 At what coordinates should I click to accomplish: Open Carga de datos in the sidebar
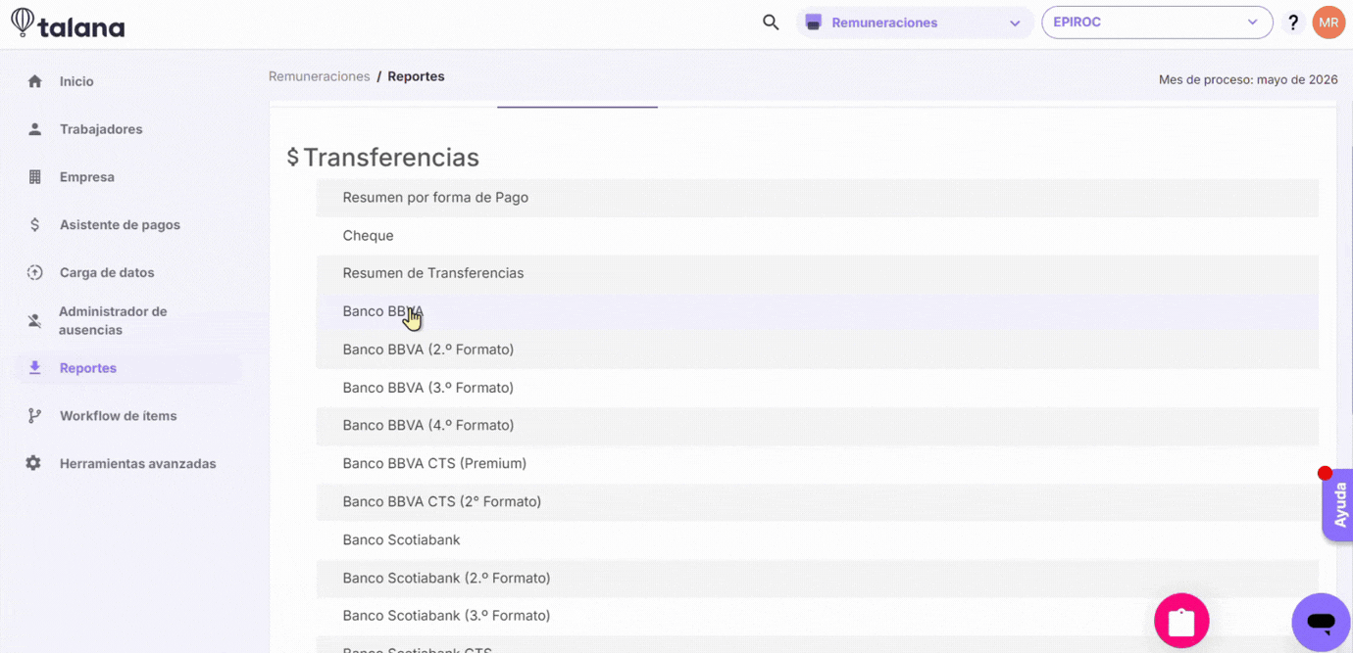107,273
